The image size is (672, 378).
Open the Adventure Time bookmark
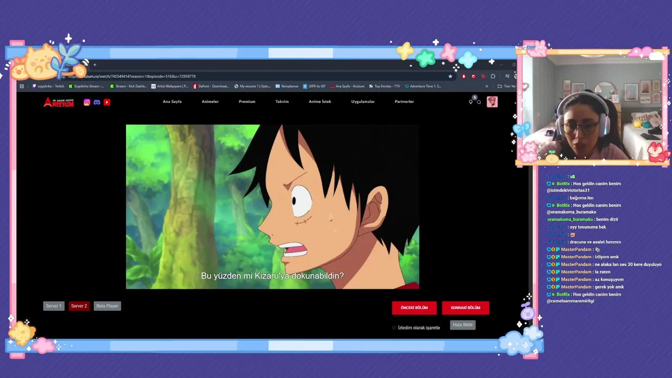click(423, 86)
